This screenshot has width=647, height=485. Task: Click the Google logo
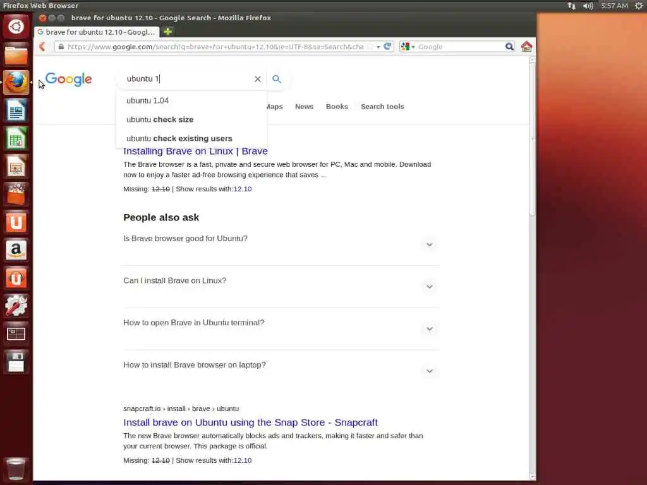68,79
